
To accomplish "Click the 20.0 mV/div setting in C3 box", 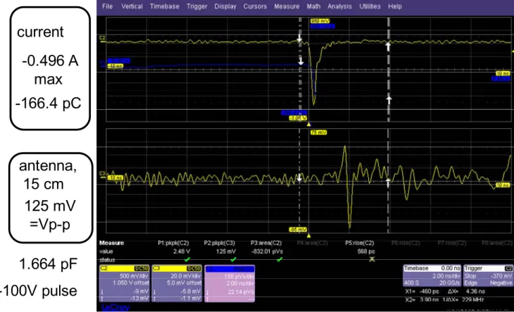I will (x=186, y=276).
